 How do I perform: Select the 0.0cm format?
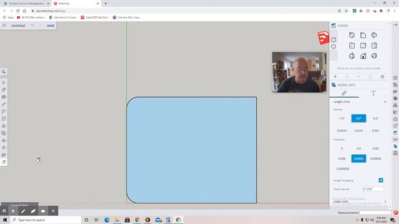pyautogui.click(x=358, y=131)
